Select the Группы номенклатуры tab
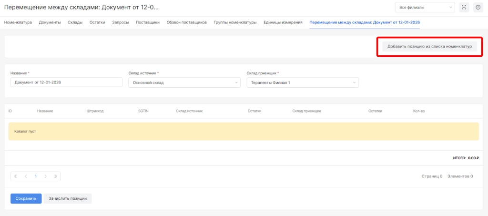Screen dimensions: 488x216 [235, 22]
